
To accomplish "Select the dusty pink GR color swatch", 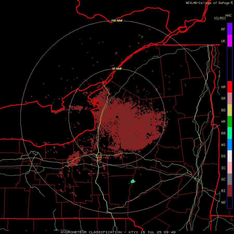I will point(230,99).
